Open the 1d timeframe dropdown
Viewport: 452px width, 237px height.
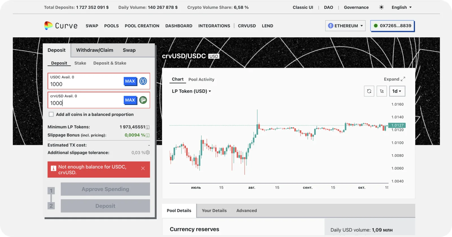(397, 91)
